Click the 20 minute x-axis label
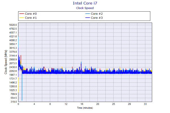 97,104
